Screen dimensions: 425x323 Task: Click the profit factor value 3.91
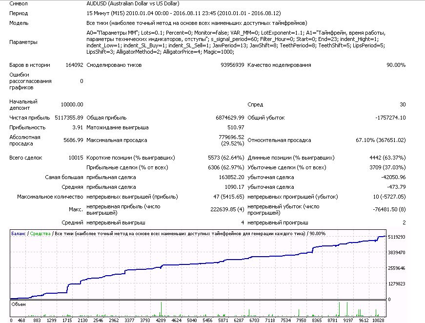coord(78,127)
